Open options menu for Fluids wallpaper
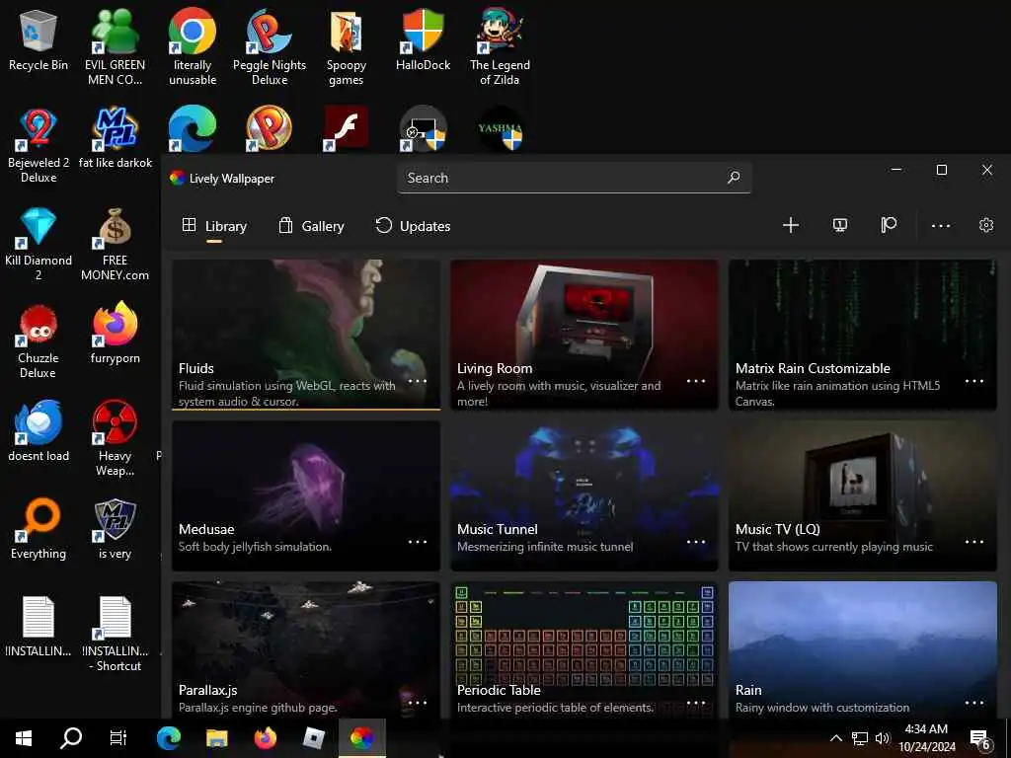 pos(418,381)
